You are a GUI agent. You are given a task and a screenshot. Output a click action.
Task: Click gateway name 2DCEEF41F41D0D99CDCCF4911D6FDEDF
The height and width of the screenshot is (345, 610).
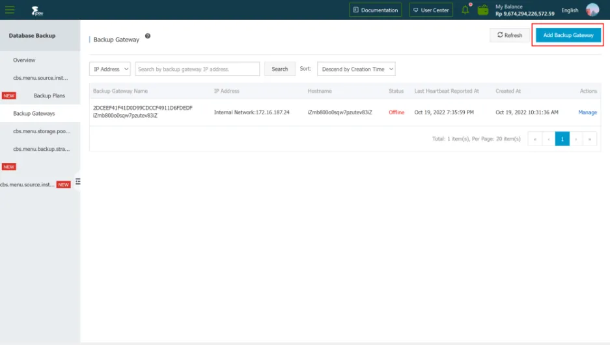[143, 108]
